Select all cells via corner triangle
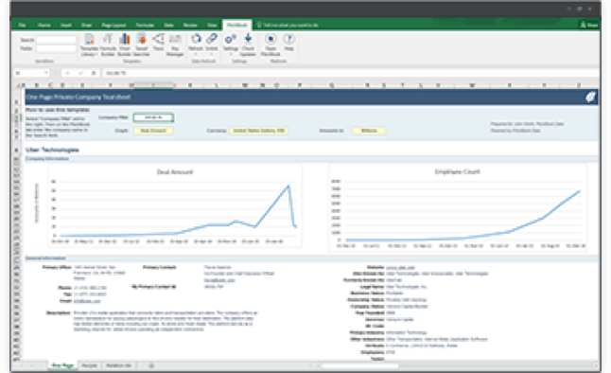 tap(18, 85)
